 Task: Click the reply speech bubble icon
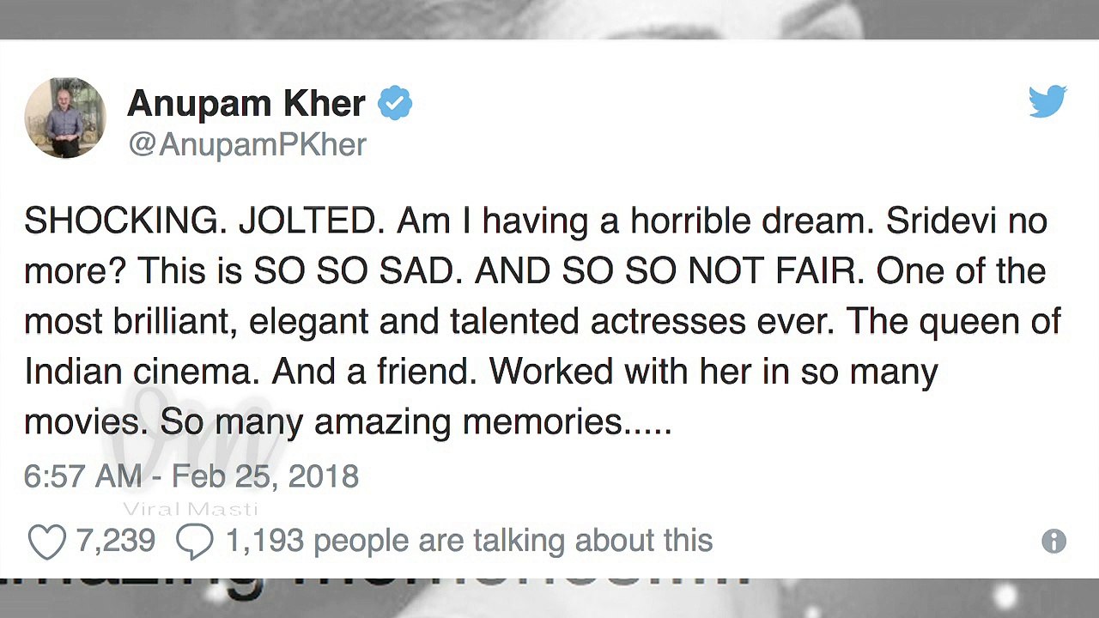[x=194, y=542]
